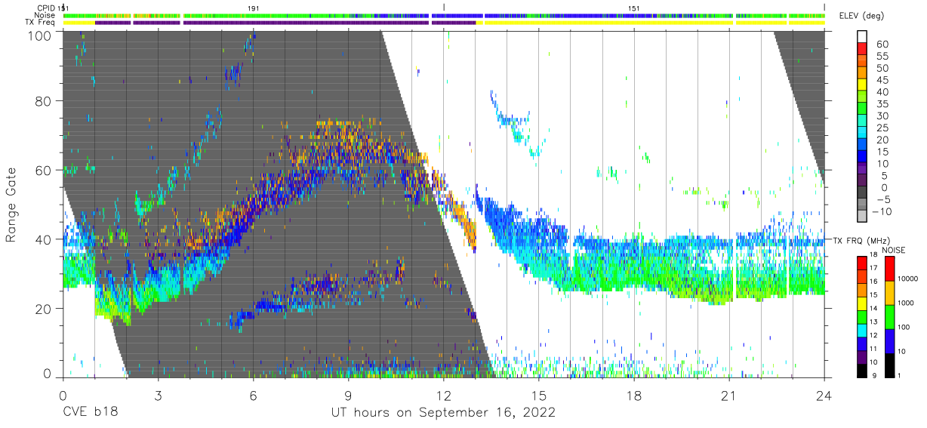Pick the red segment of the ELEV color bar
Viewport: 927px width, 428px height.
click(863, 49)
